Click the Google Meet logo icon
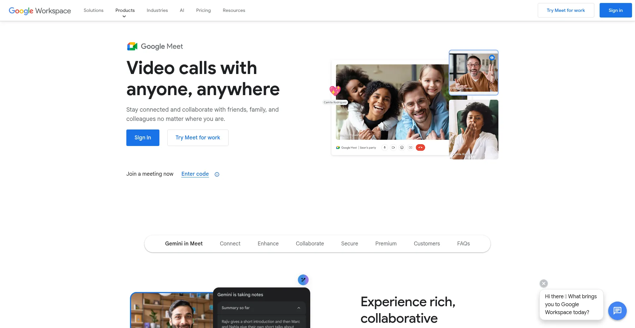 coord(132,47)
